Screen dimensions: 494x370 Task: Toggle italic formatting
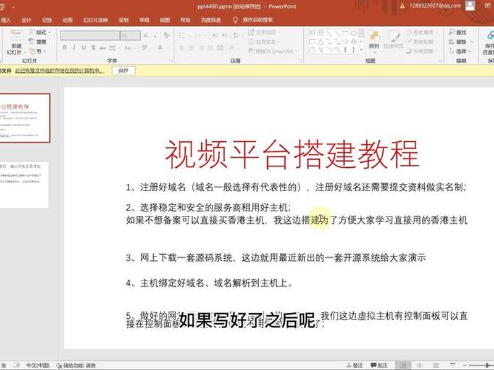click(x=74, y=48)
